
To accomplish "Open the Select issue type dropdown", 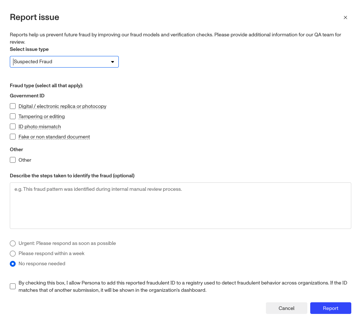I will click(64, 62).
